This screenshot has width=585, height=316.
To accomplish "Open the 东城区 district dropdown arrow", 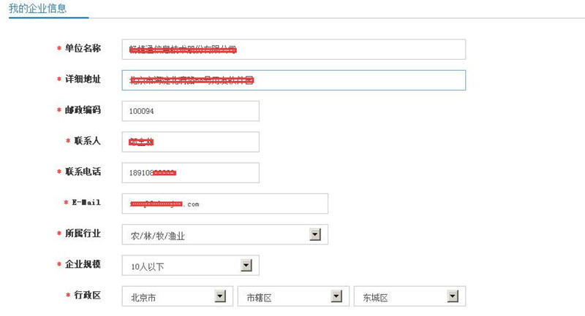I will [453, 296].
